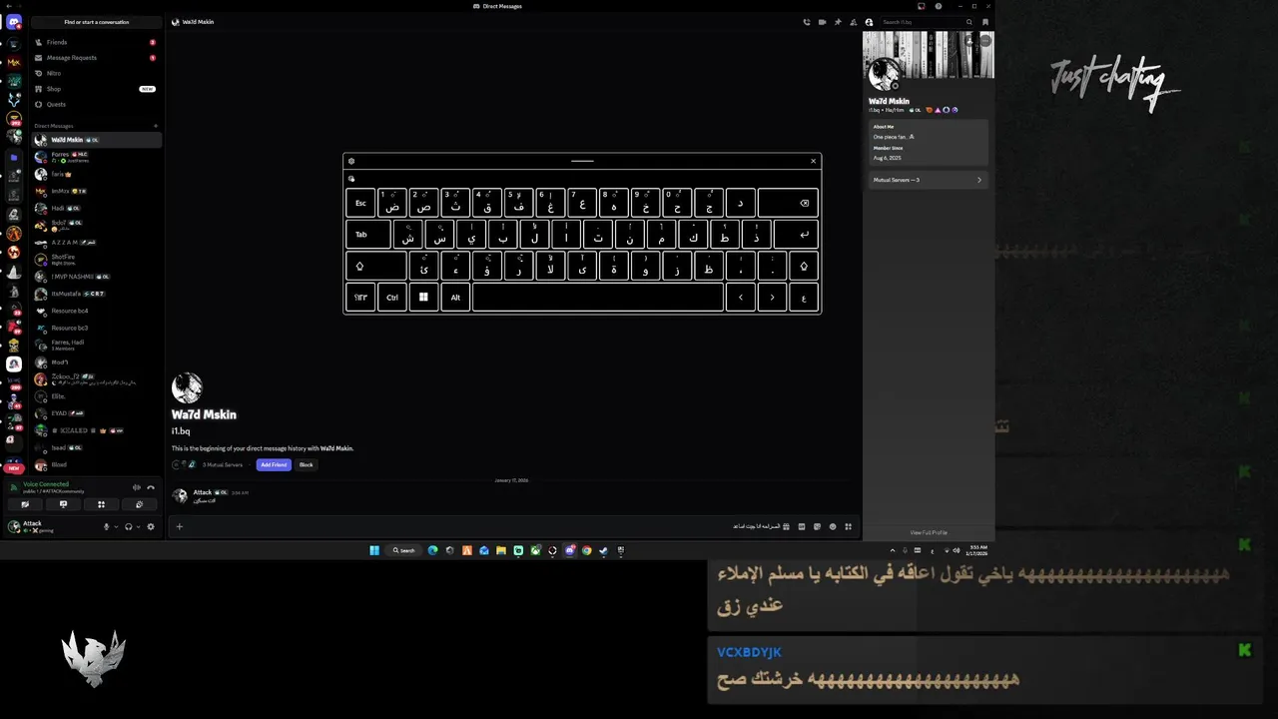
Task: Open the apps launcher in message box
Action: (849, 526)
